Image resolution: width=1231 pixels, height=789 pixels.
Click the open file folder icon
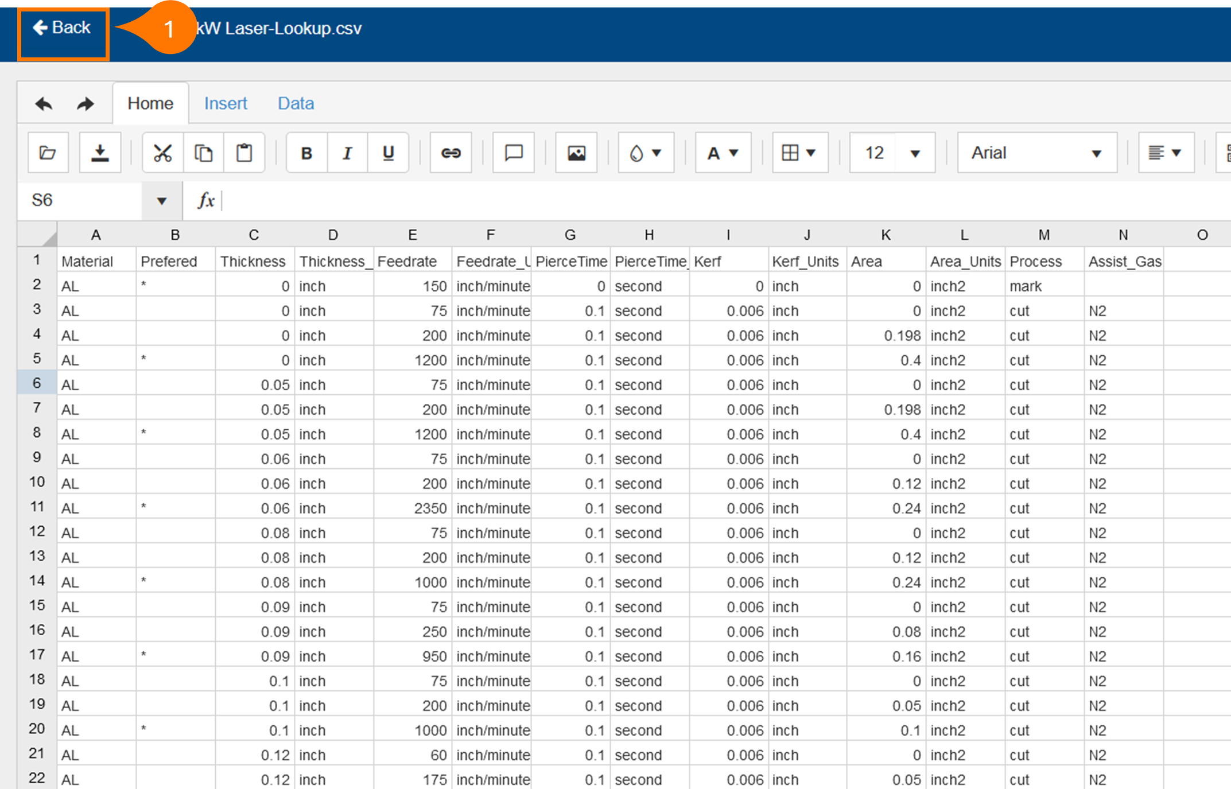click(48, 153)
